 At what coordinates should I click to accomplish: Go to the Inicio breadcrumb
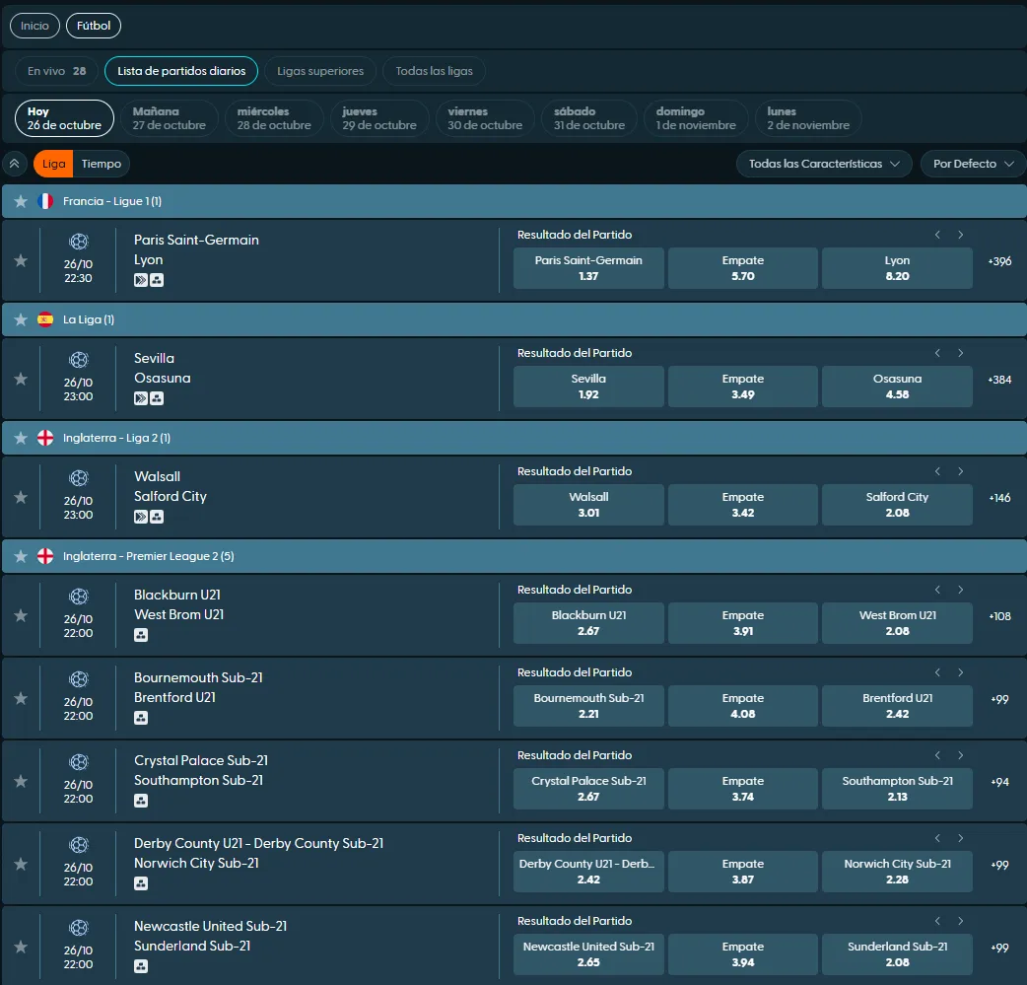[34, 26]
